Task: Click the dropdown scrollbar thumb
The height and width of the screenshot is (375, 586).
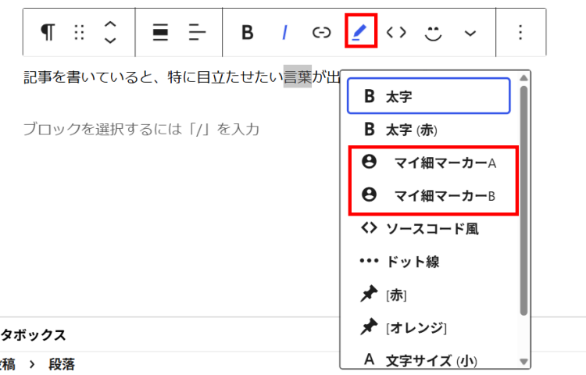Action: click(x=523, y=201)
